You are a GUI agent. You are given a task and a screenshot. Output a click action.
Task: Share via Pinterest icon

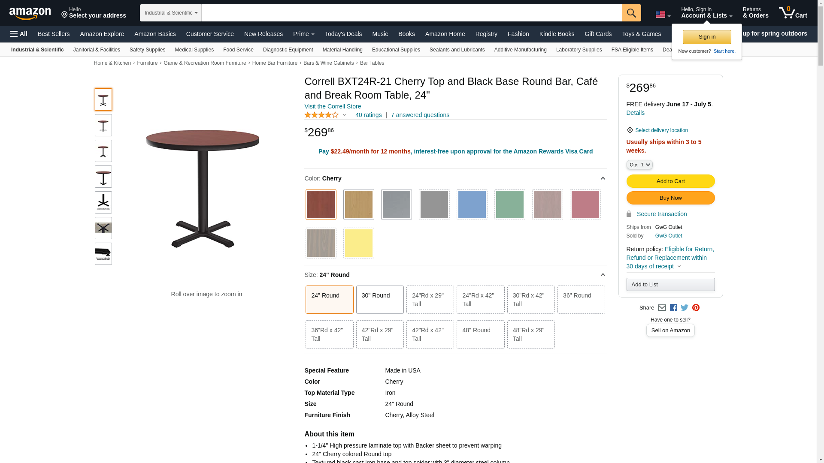(696, 307)
